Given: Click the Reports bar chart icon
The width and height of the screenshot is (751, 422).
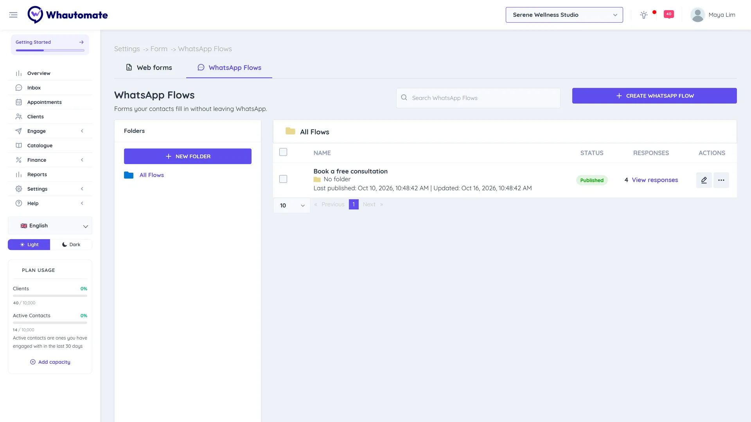Looking at the screenshot, I should (19, 174).
